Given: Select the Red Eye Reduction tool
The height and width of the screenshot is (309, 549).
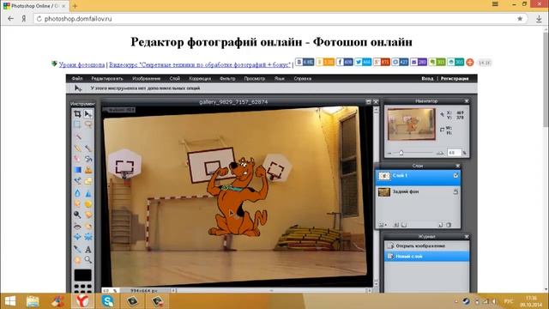Looking at the screenshot, I should coord(77,227).
